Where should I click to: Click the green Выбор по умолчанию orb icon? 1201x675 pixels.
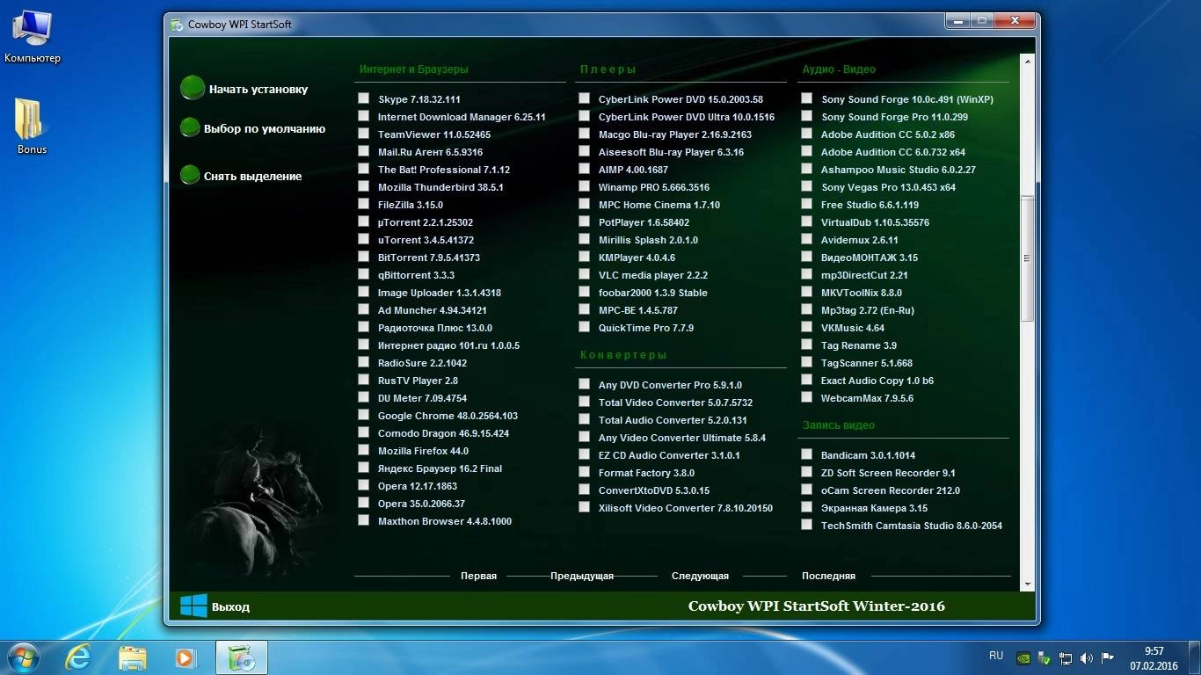pos(190,128)
